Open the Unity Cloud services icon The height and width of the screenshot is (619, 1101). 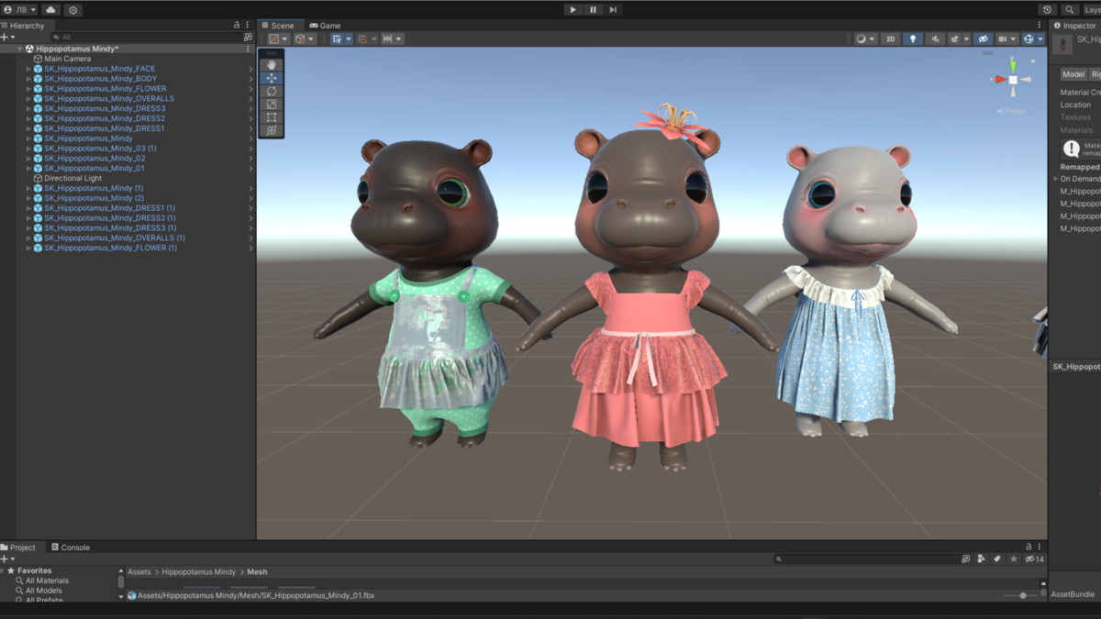tap(50, 10)
